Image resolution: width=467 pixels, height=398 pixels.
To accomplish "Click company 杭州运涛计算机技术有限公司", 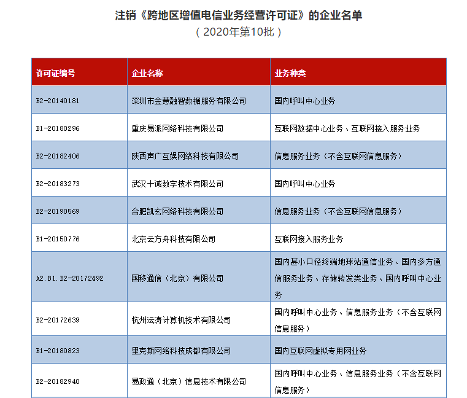I will point(181,320).
